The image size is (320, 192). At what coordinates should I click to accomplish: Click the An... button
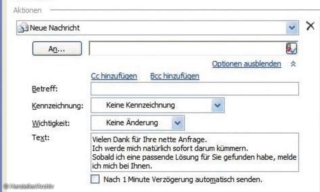57,48
